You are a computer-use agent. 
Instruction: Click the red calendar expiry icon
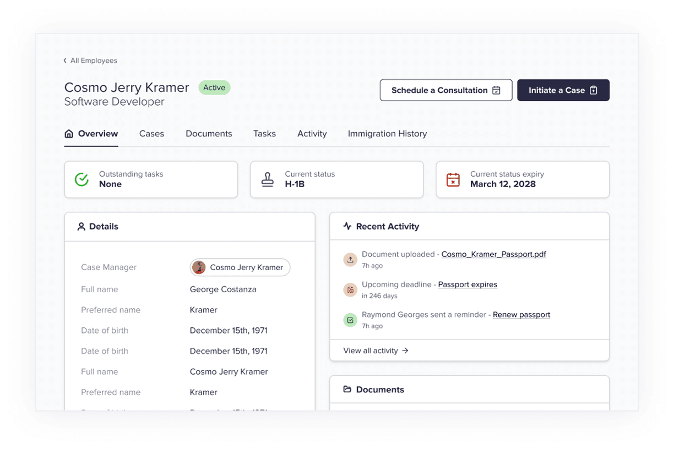pyautogui.click(x=453, y=179)
